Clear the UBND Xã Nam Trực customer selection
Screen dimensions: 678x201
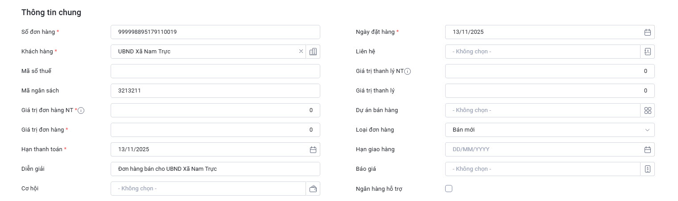pos(301,52)
